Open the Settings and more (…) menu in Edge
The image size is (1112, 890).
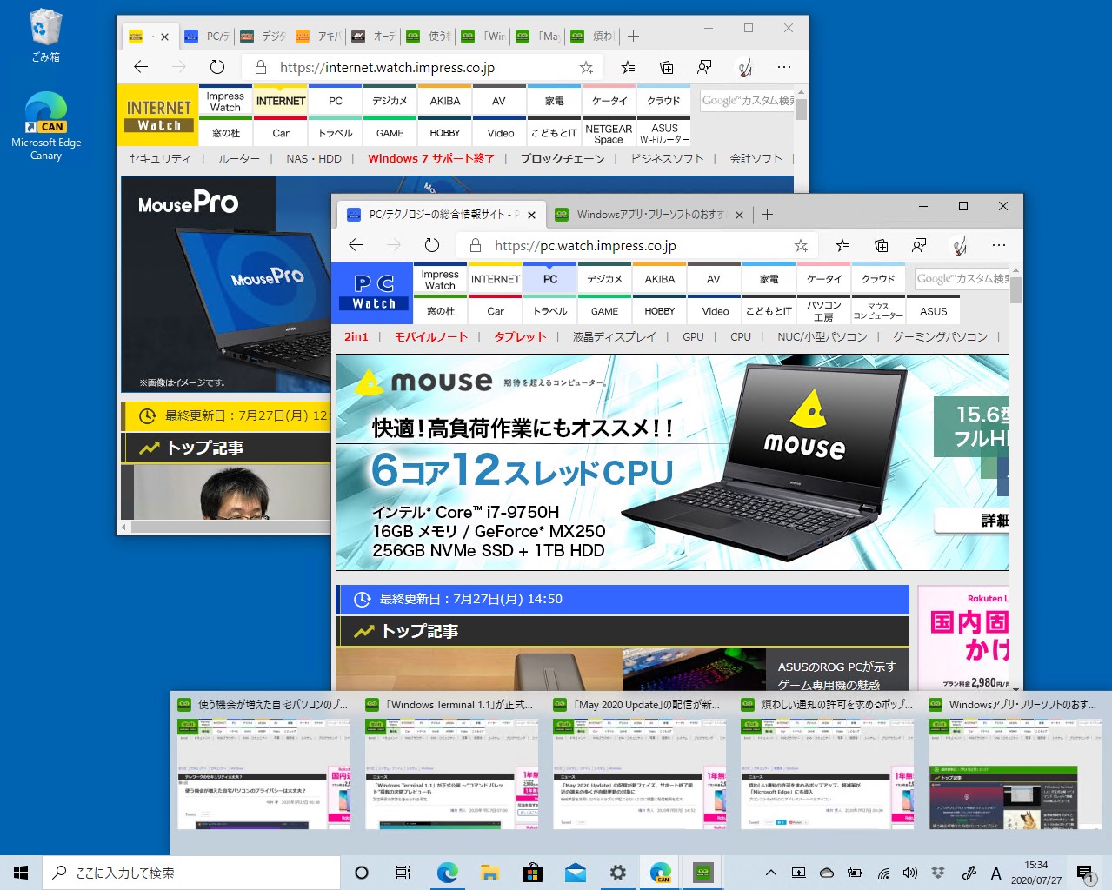[x=998, y=245]
